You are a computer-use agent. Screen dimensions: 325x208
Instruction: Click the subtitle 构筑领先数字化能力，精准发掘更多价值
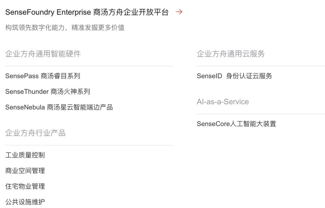65,28
